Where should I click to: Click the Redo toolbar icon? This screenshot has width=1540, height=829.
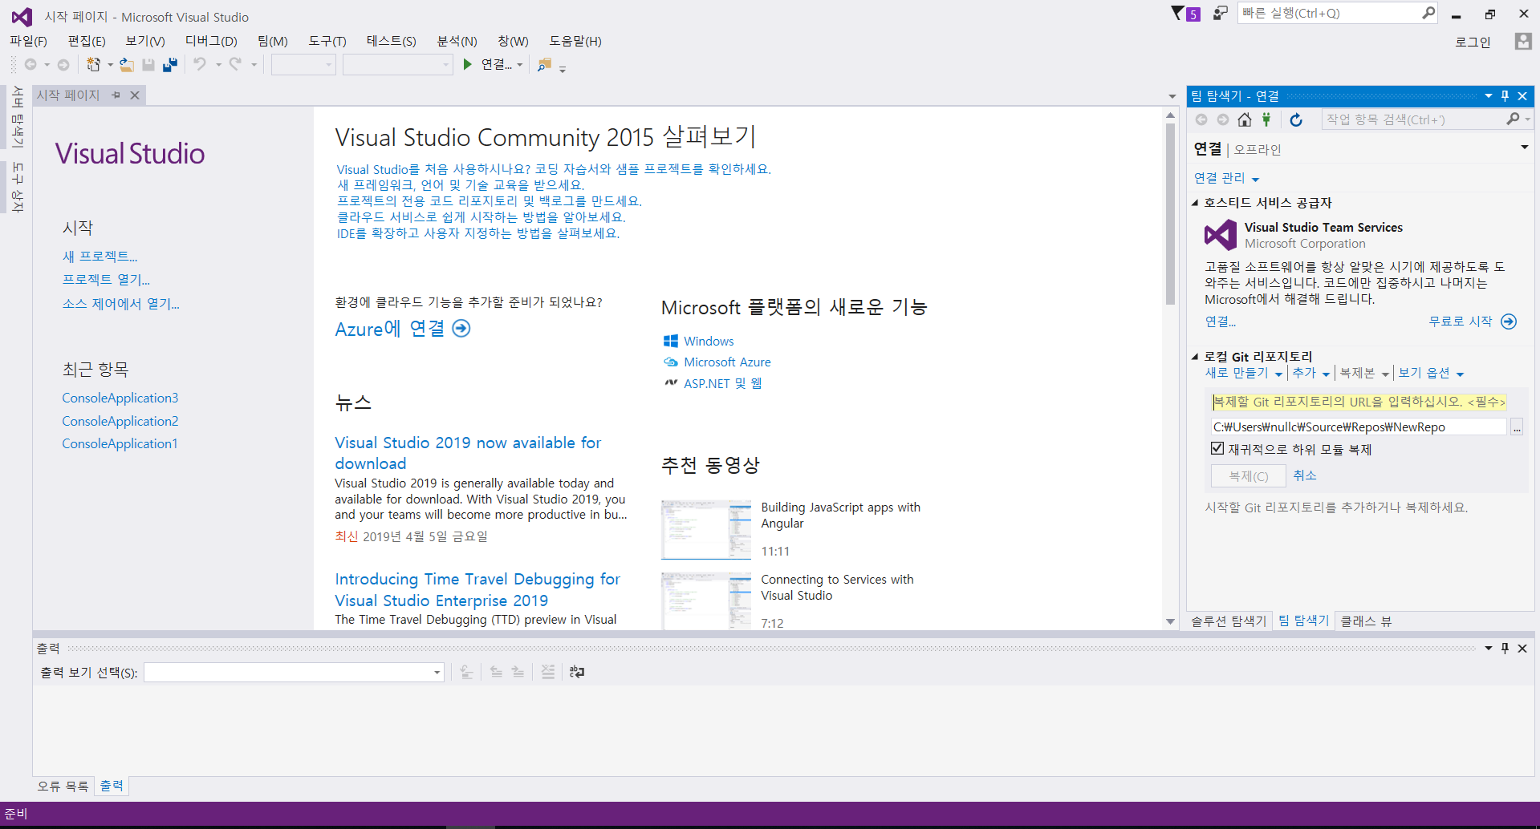click(235, 64)
